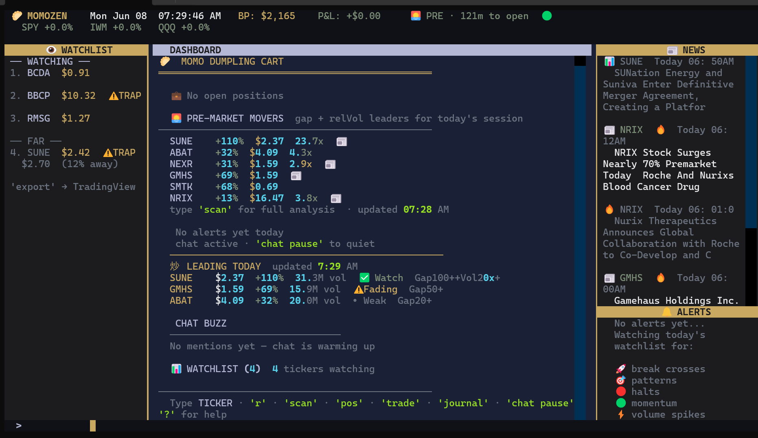Click the flame icon on NRIX 06:12AM news

tap(661, 130)
